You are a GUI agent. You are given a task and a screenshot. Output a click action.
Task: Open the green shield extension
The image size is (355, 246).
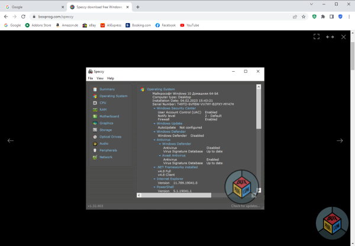pos(314,17)
